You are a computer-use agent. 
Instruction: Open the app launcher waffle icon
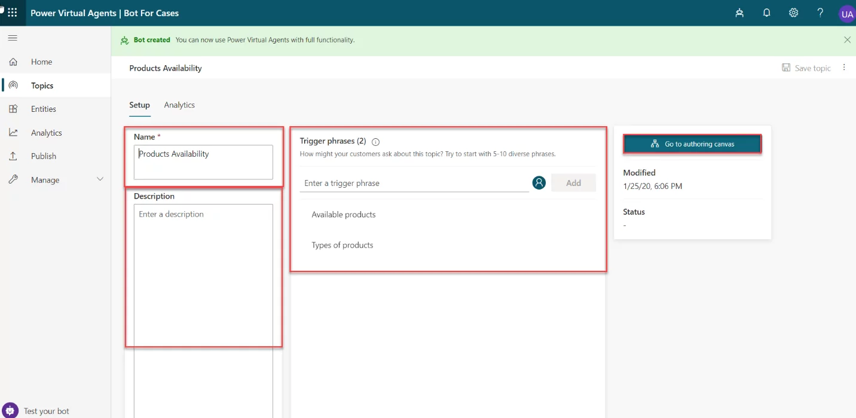12,13
